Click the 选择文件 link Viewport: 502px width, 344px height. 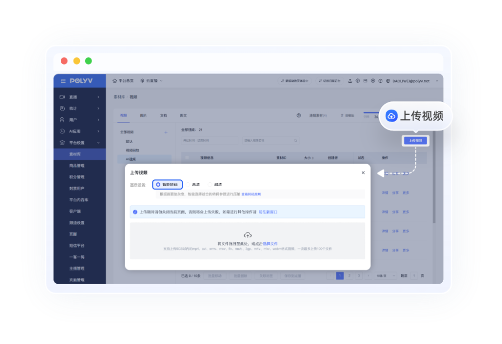(270, 244)
